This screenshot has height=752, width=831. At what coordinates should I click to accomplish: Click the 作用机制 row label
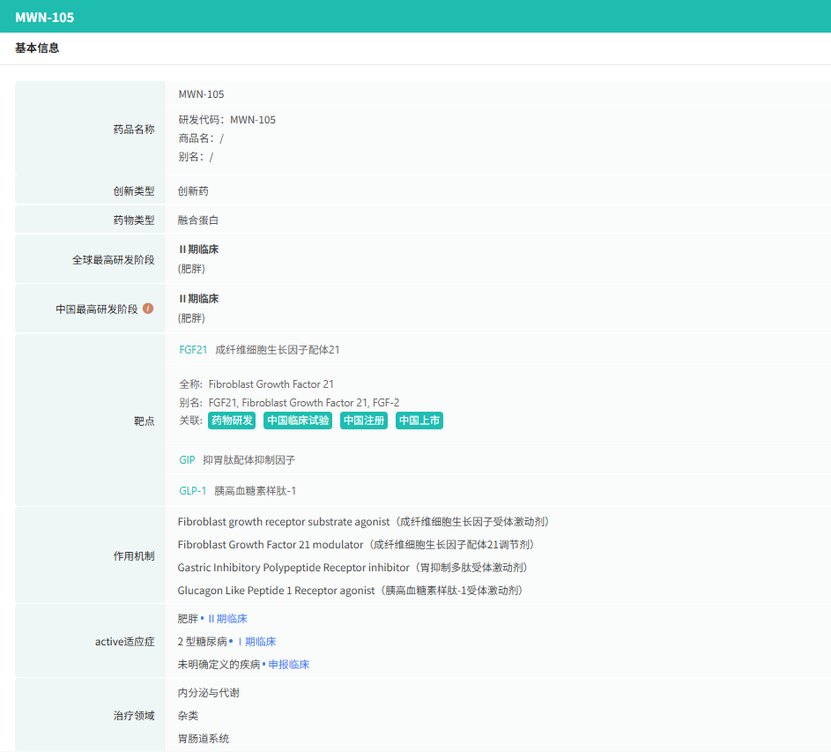[134, 555]
